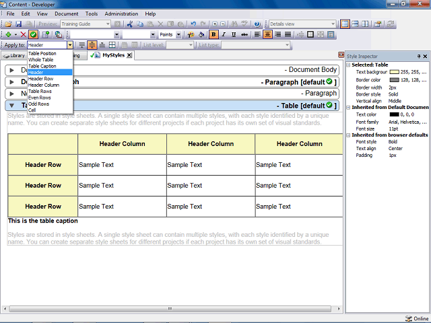Click the Expand all plus-box icon
431x323 pixels.
(215, 24)
